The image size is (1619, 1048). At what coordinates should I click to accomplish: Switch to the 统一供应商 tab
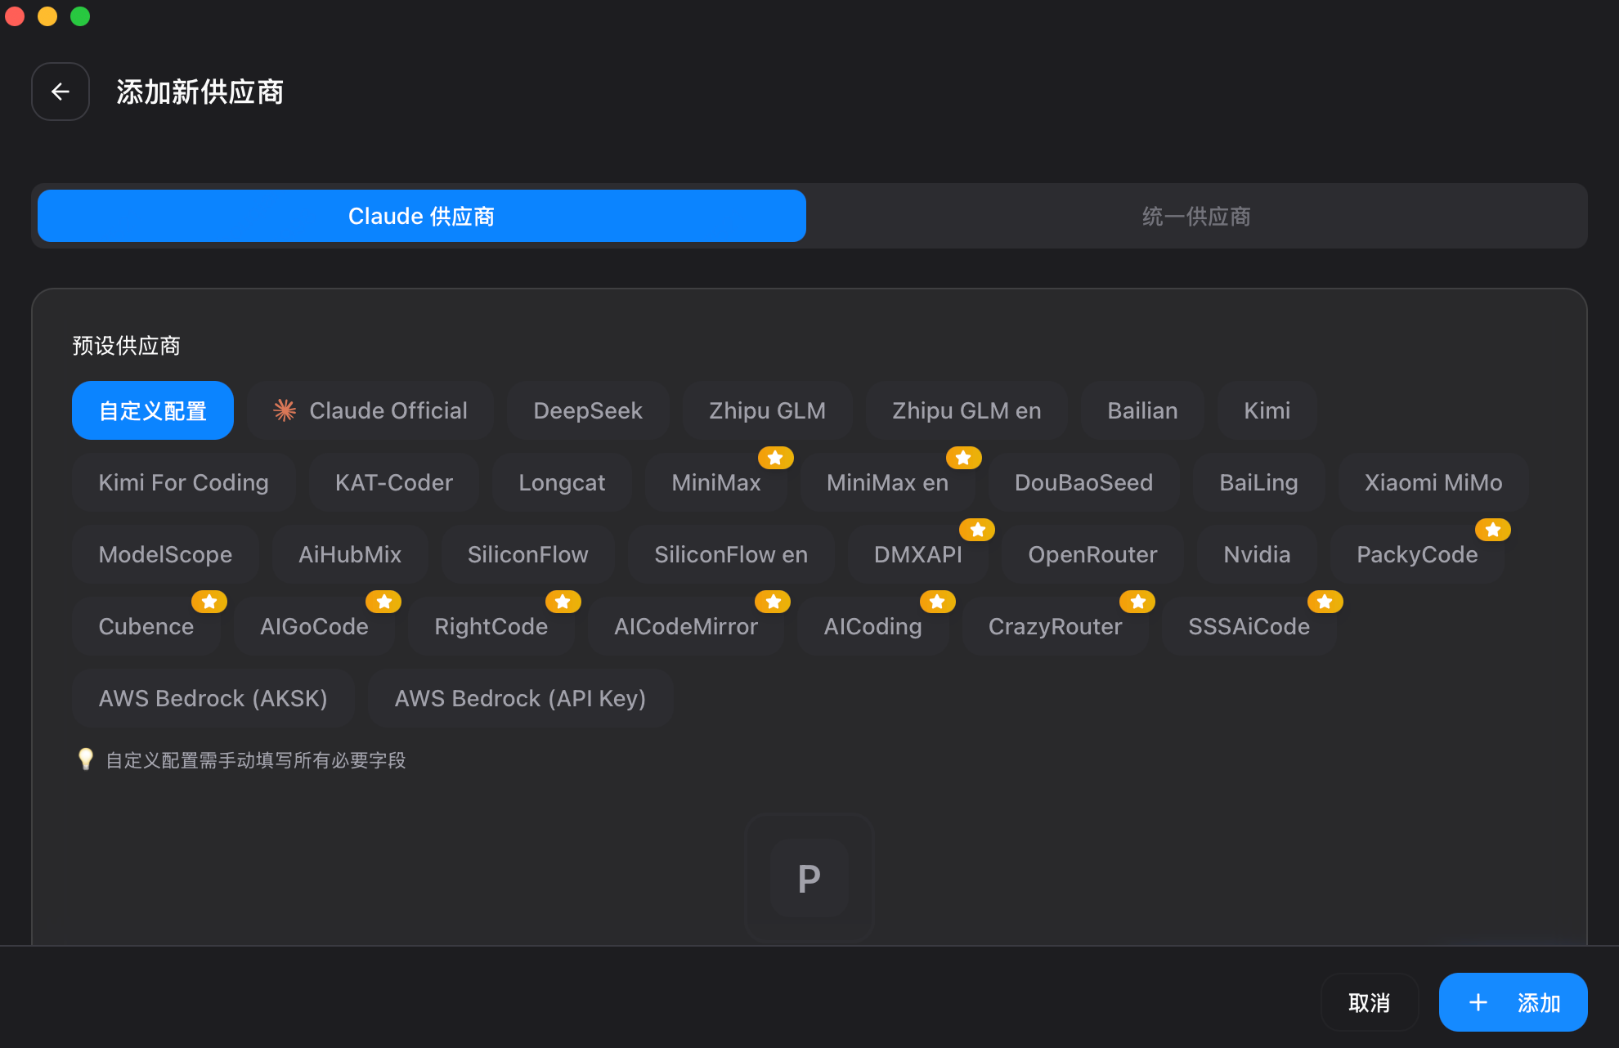click(1195, 217)
